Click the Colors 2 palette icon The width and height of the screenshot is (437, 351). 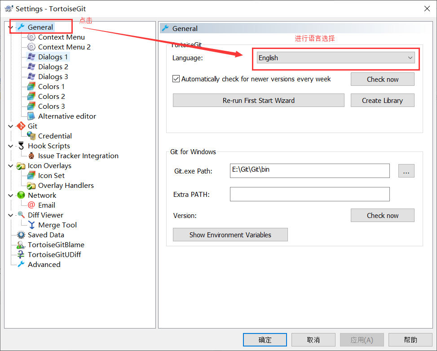31,97
